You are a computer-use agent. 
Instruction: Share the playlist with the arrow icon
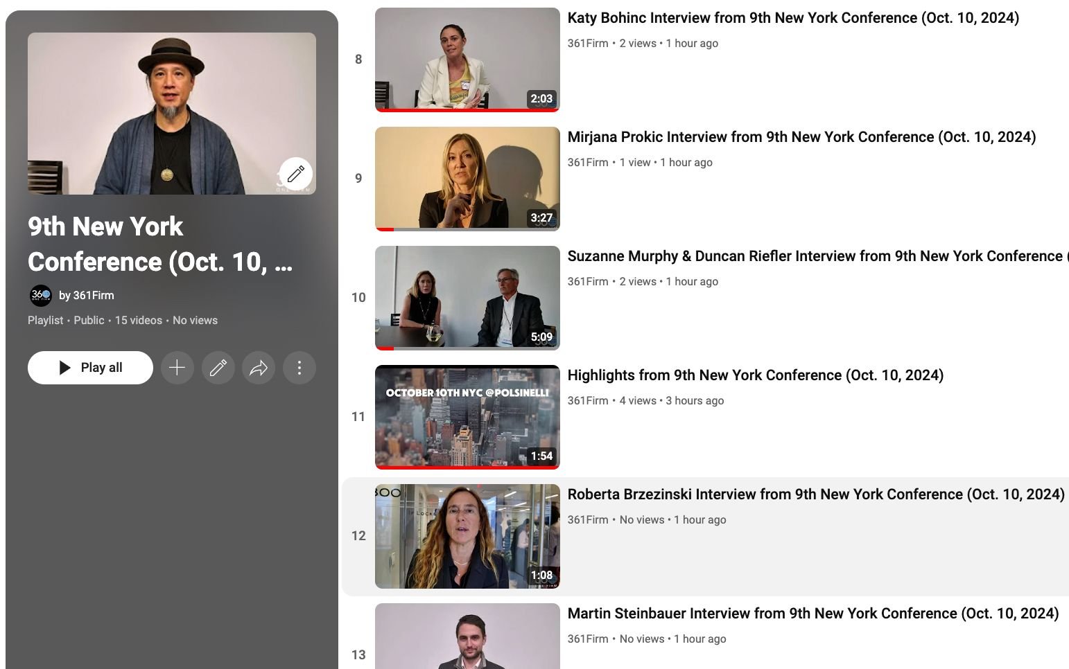point(259,368)
